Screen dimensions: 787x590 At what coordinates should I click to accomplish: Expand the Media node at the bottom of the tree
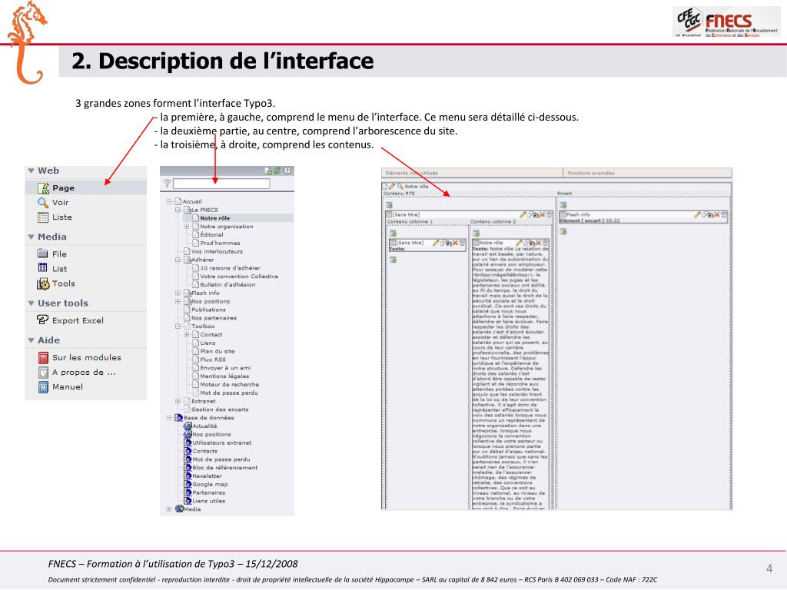coord(169,509)
